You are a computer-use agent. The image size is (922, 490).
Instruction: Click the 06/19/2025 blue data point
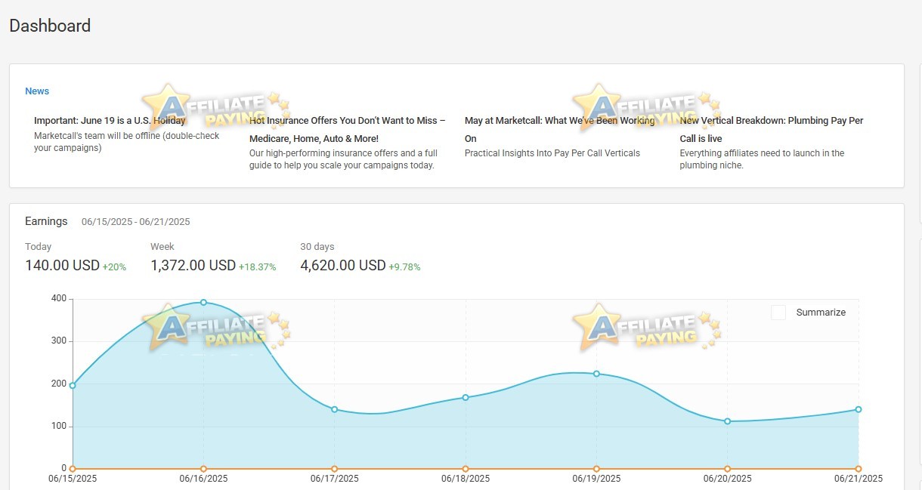[596, 374]
